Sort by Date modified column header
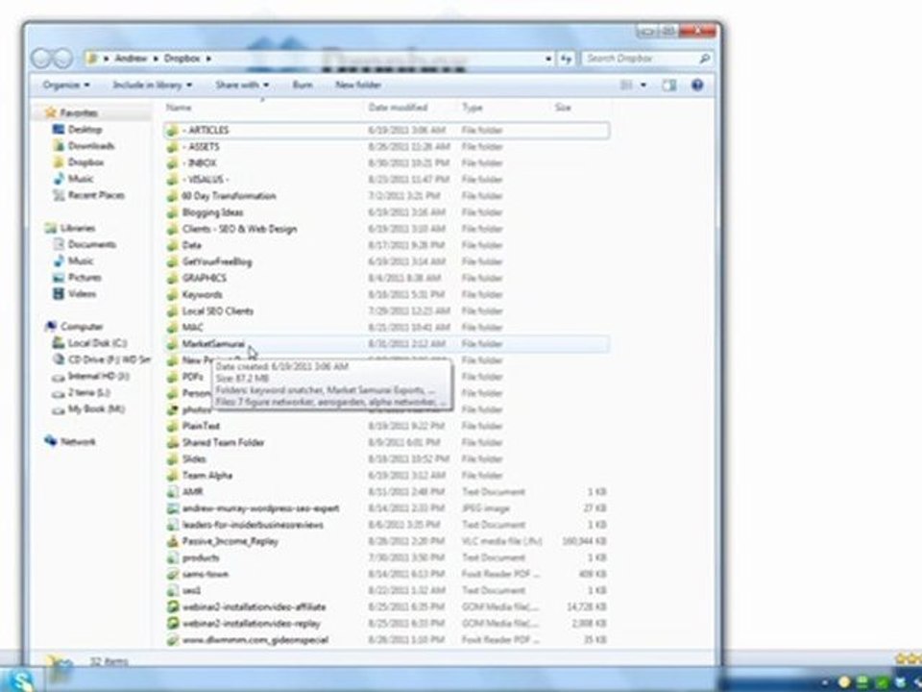 (x=398, y=107)
